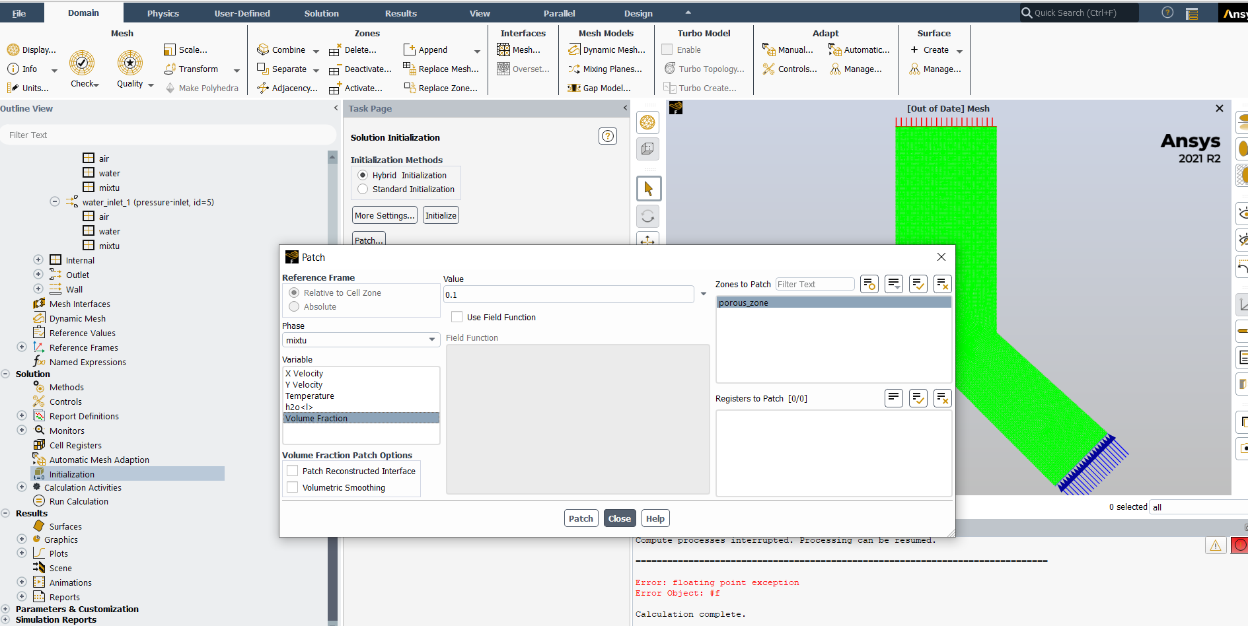Open More Settings for initialization
Screen dimensions: 1248x626
pos(385,215)
